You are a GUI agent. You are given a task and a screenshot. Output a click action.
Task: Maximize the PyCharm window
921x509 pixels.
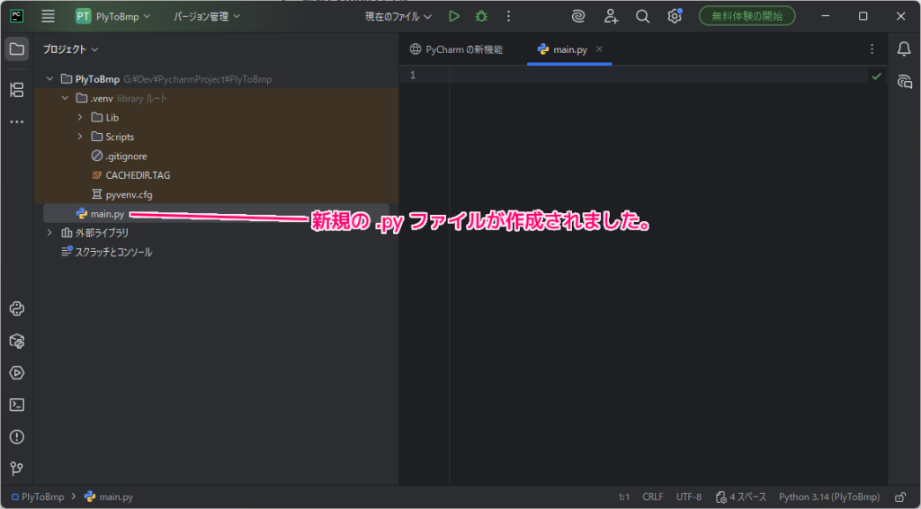point(863,16)
